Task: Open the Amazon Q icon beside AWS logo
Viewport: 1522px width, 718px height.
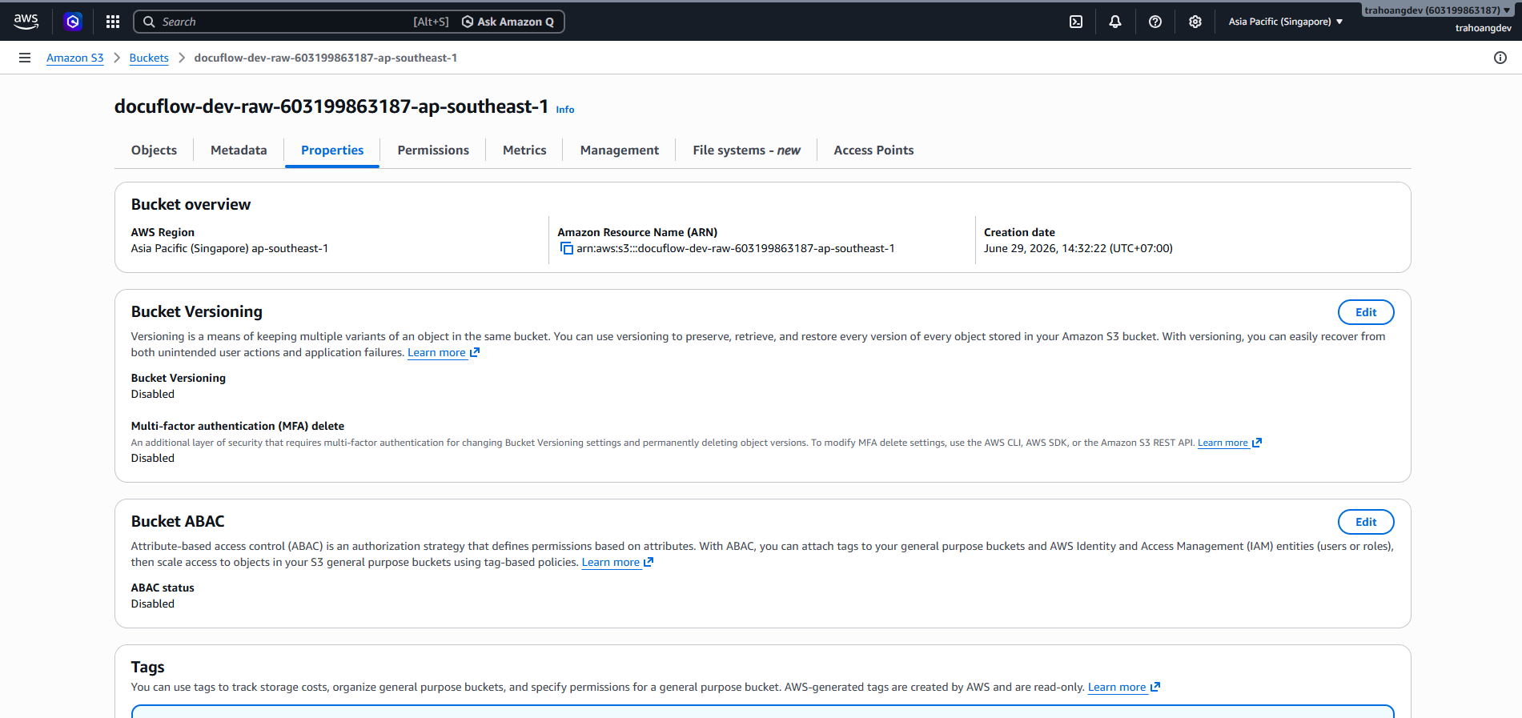Action: pos(73,22)
